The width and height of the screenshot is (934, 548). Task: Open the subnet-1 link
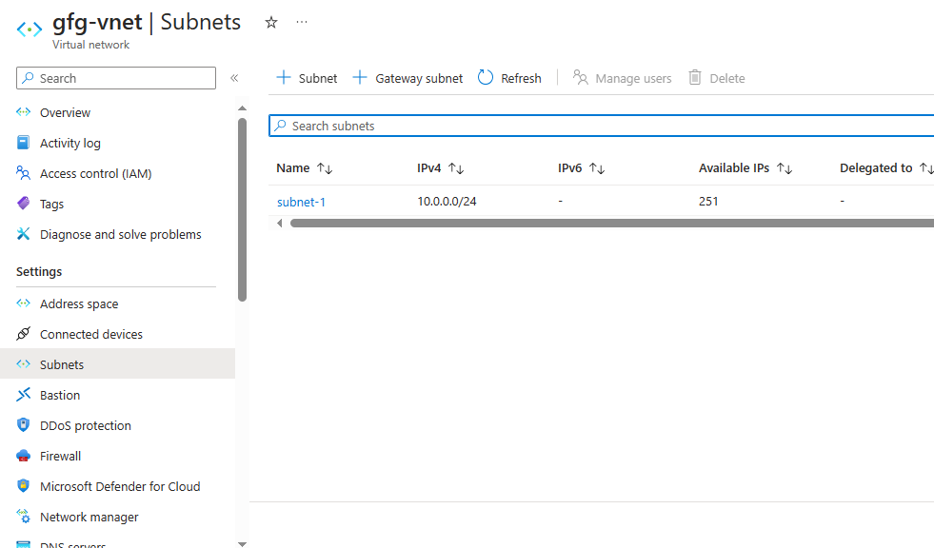(302, 202)
